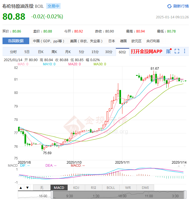Switch to the 日K chart tab

click(41, 52)
